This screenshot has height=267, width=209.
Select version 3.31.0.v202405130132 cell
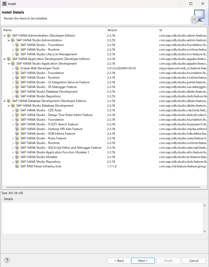[x=121, y=68]
